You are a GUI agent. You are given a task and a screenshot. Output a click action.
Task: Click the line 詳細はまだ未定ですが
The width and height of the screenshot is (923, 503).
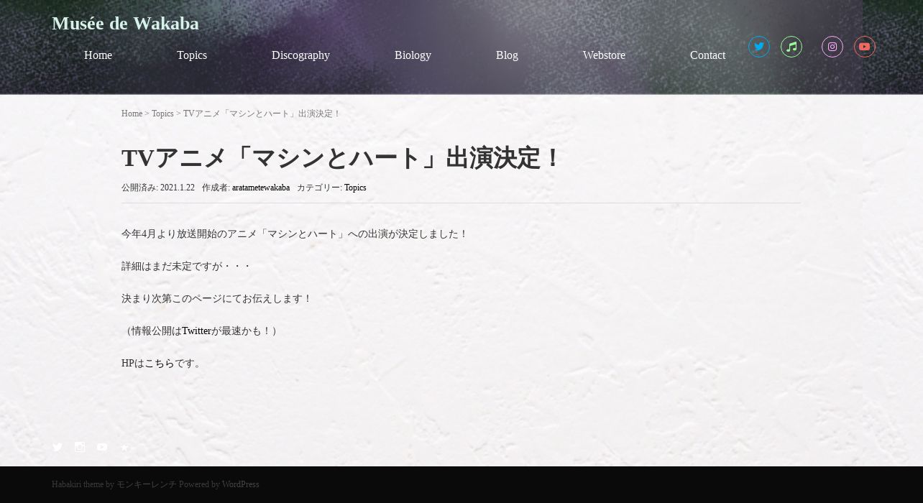(x=187, y=267)
